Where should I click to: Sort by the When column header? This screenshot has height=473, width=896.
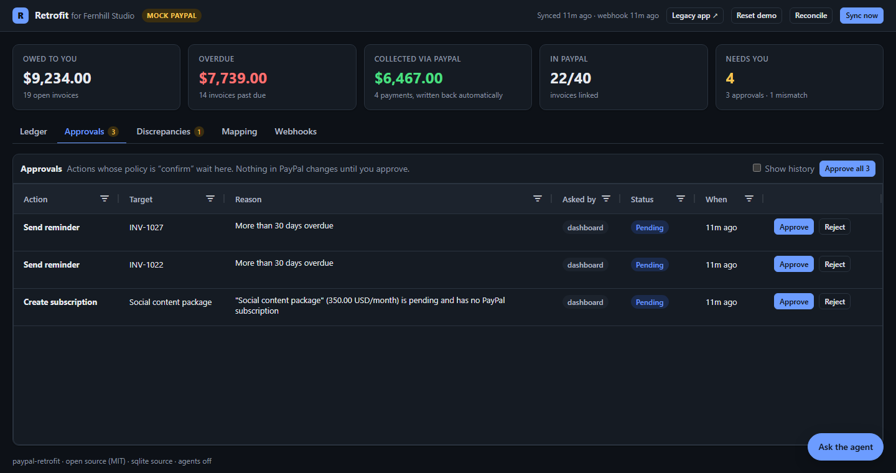tap(716, 199)
